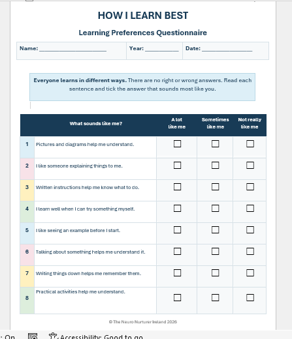This screenshot has width=292, height=339.
Task: Click the 'HOW I LEARN BEST' title
Action: [x=143, y=16]
